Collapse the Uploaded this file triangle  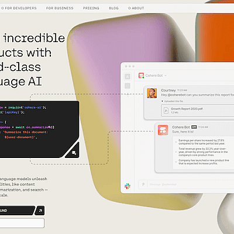[x=162, y=101]
